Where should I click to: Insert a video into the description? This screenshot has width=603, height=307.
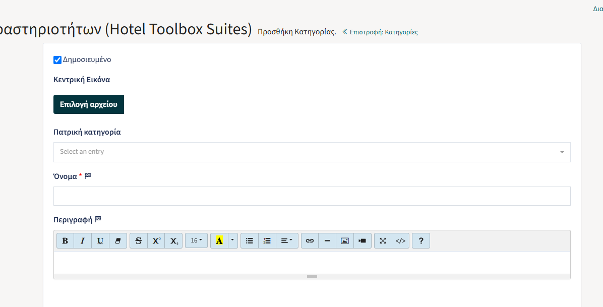point(363,241)
